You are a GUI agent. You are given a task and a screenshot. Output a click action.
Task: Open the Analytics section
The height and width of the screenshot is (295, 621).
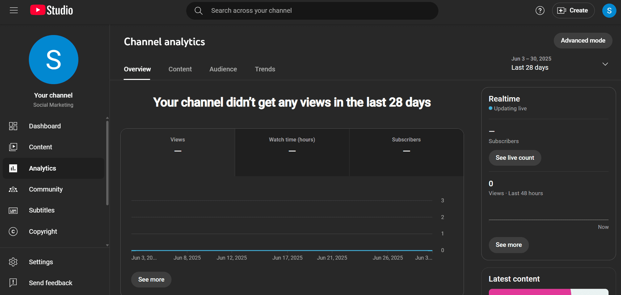coord(42,168)
